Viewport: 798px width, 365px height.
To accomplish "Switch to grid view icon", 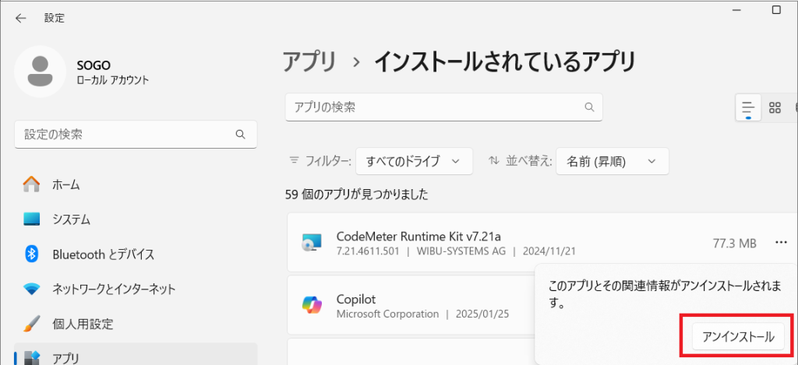I will click(775, 107).
